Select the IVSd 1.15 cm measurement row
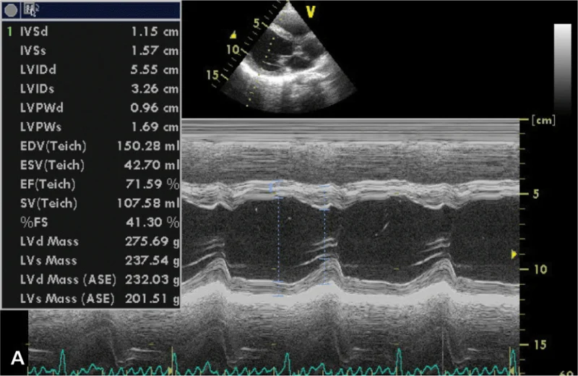Screen dimensions: 578x376 click(x=92, y=32)
